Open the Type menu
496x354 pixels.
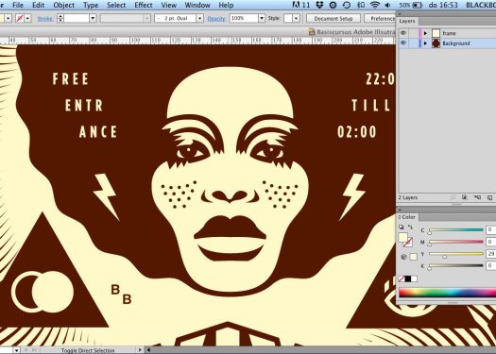91,5
